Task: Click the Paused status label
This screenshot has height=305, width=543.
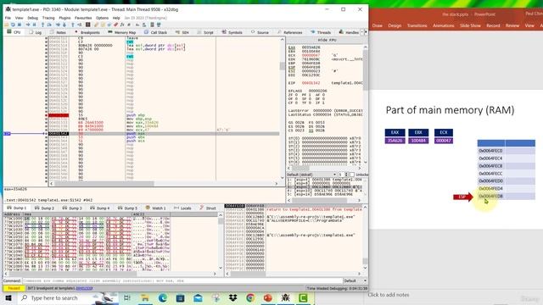Action: [14, 288]
